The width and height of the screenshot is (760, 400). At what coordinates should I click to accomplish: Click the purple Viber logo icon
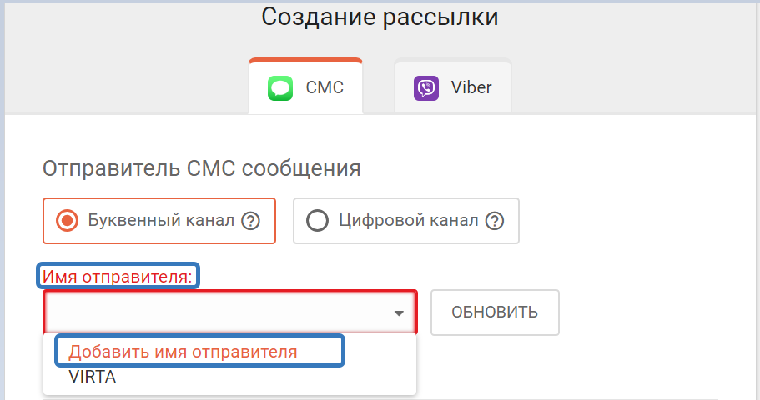426,87
